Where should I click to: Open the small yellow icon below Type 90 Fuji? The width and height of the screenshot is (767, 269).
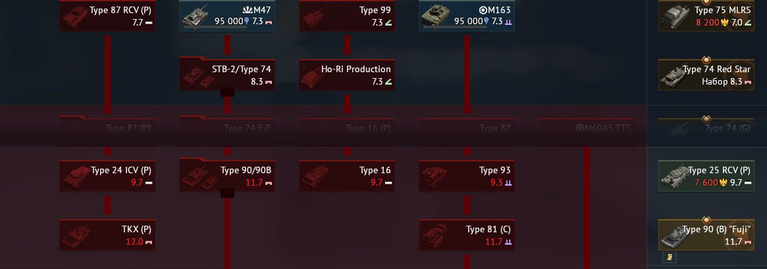click(x=669, y=257)
